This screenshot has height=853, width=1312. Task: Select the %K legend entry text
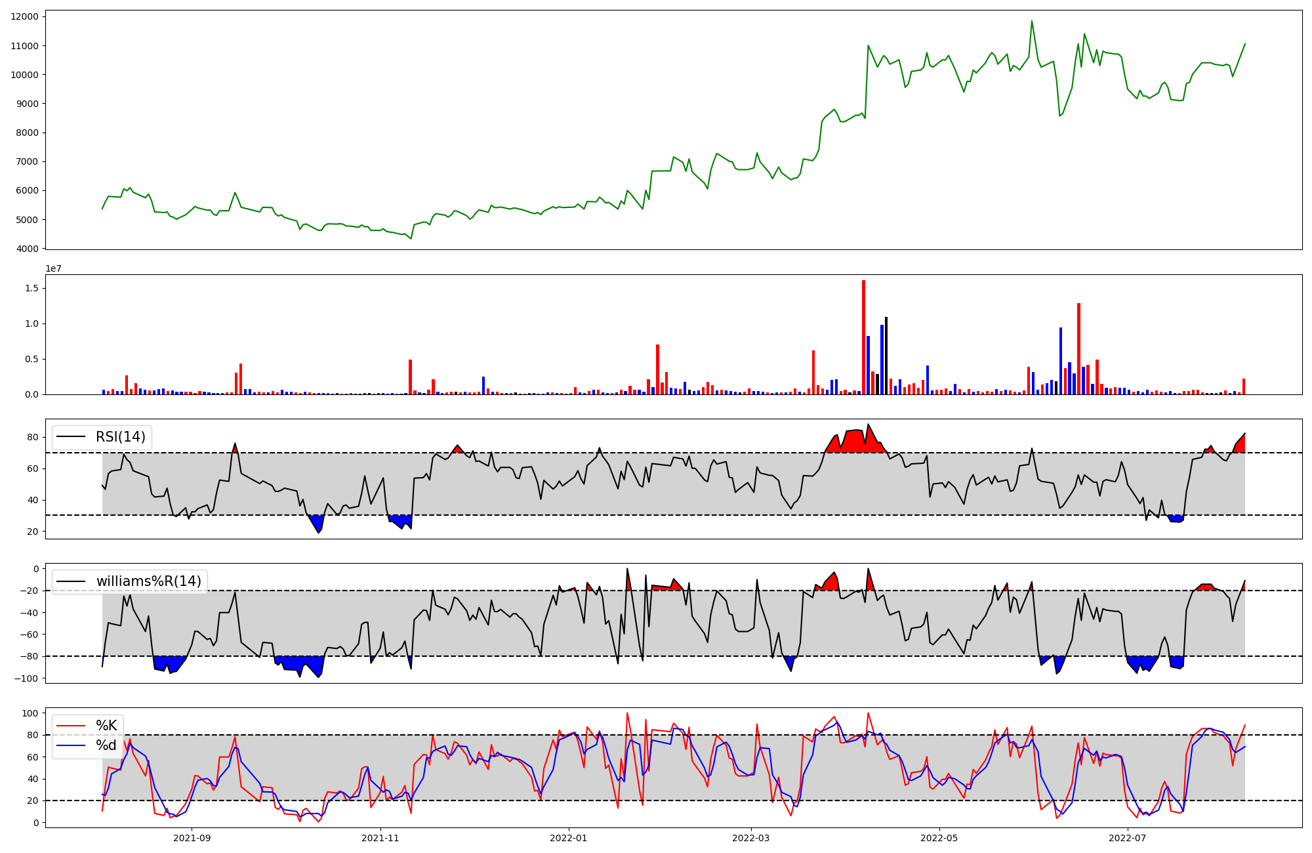[x=106, y=726]
